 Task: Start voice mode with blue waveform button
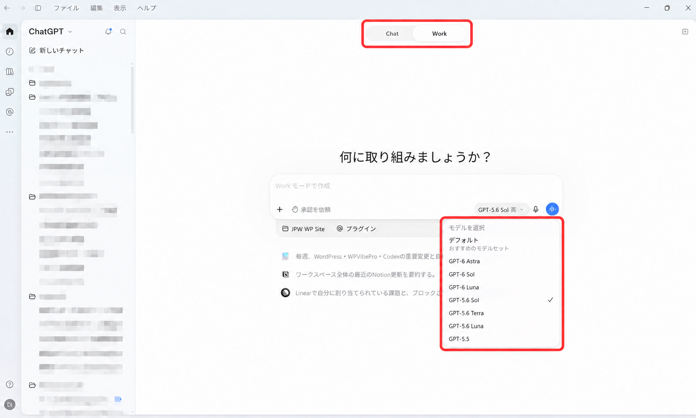(552, 209)
